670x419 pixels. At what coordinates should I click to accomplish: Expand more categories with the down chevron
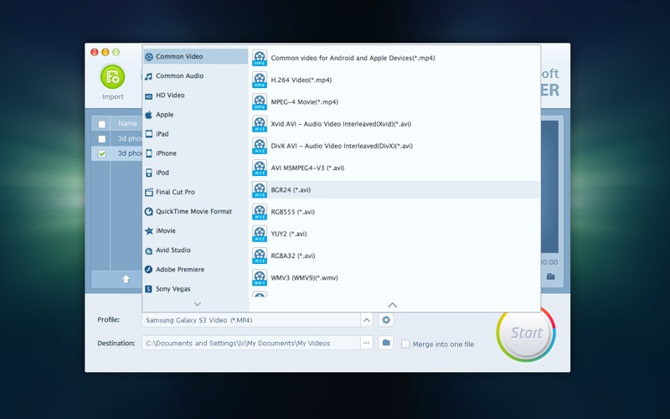[x=198, y=304]
